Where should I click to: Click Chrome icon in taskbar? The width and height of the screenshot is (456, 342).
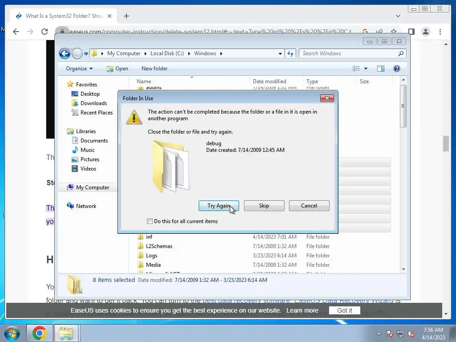coord(40,333)
